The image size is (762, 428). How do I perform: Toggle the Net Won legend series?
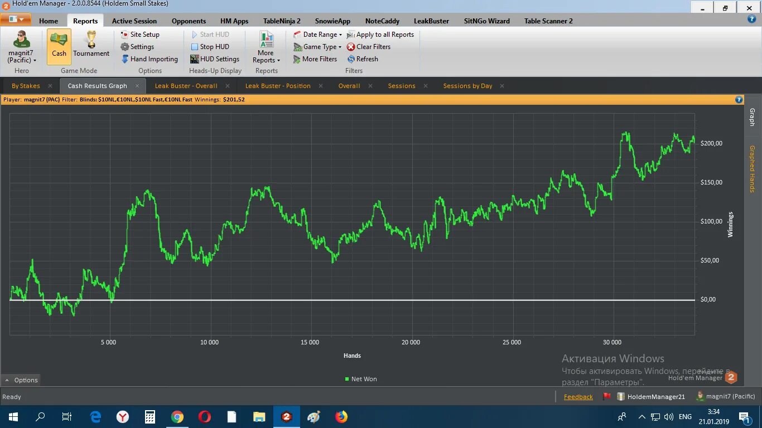(361, 379)
